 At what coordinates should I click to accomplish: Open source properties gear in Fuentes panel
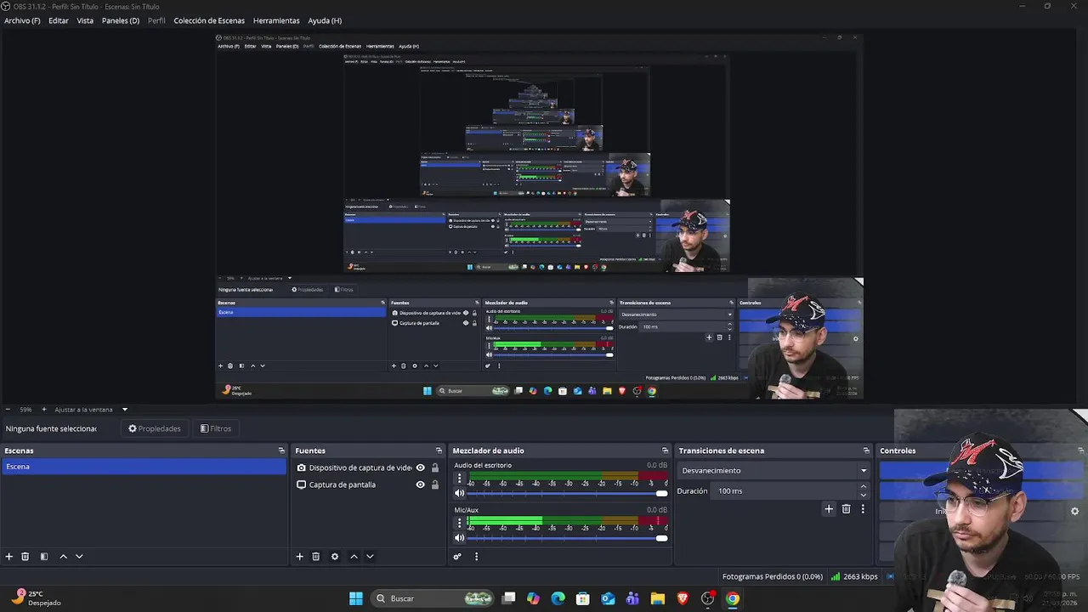335,557
